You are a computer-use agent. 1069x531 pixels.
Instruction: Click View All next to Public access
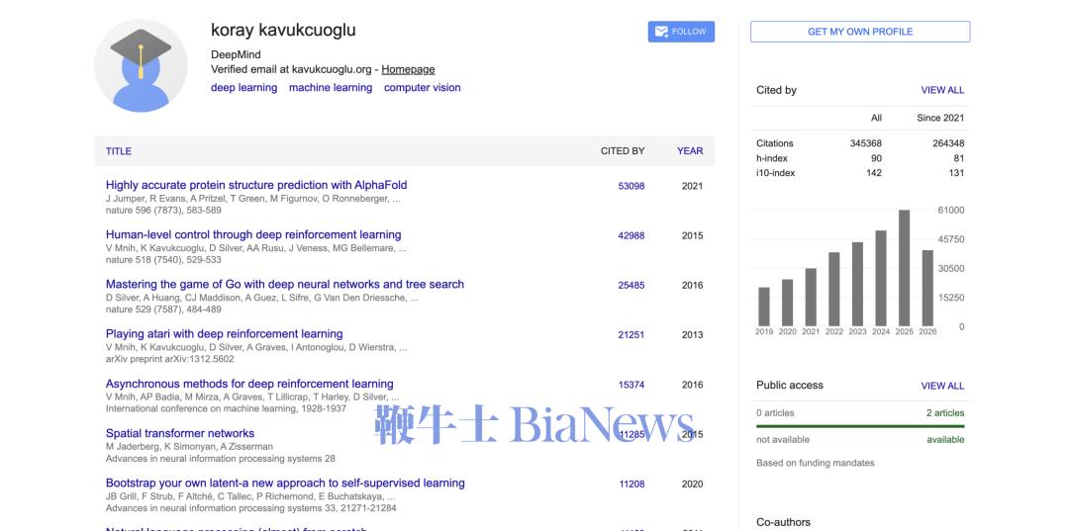tap(942, 386)
